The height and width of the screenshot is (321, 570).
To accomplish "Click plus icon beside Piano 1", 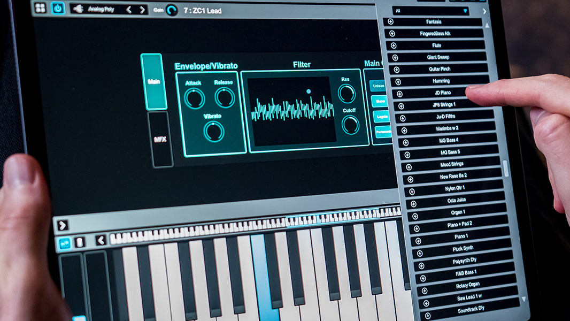I will (418, 241).
